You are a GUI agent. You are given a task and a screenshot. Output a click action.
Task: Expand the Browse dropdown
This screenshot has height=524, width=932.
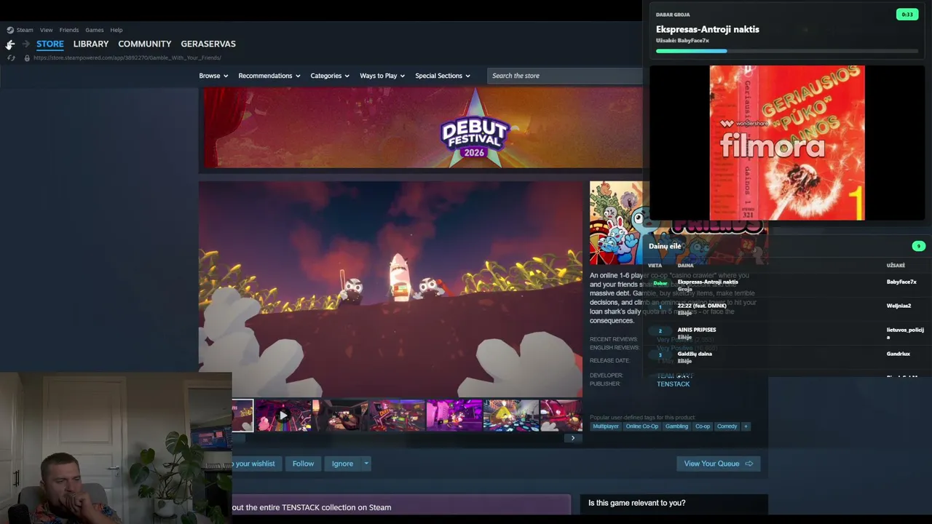(213, 76)
